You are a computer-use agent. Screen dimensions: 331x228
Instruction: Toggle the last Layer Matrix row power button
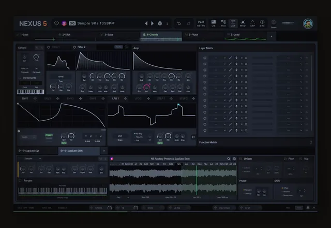click(x=205, y=130)
